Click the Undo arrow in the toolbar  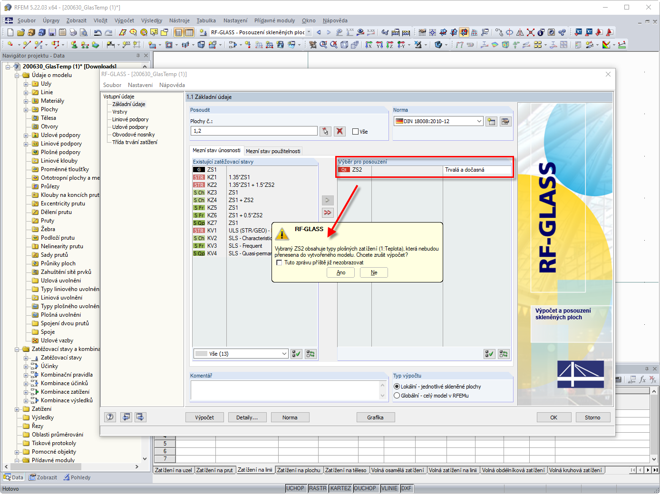point(98,32)
